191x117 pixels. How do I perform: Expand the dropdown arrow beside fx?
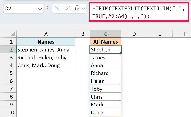[83, 9]
